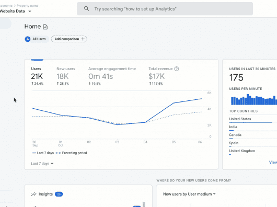Click the Property name breadcrumb
Viewport: 277px width, 207px height.
(x=27, y=6)
